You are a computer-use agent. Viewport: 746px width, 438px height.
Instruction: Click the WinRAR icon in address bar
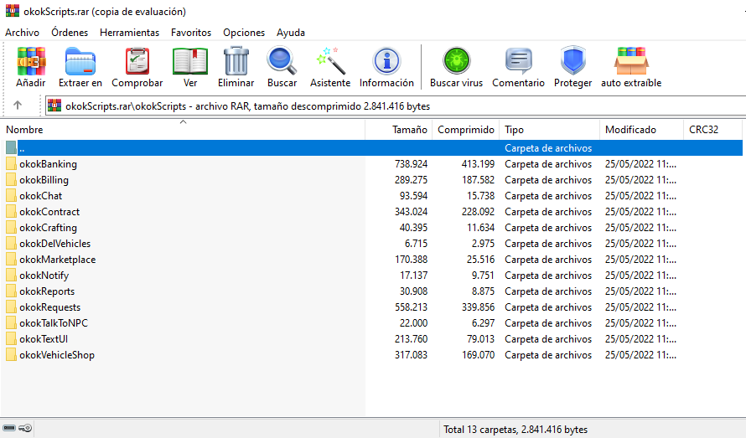pyautogui.click(x=54, y=106)
